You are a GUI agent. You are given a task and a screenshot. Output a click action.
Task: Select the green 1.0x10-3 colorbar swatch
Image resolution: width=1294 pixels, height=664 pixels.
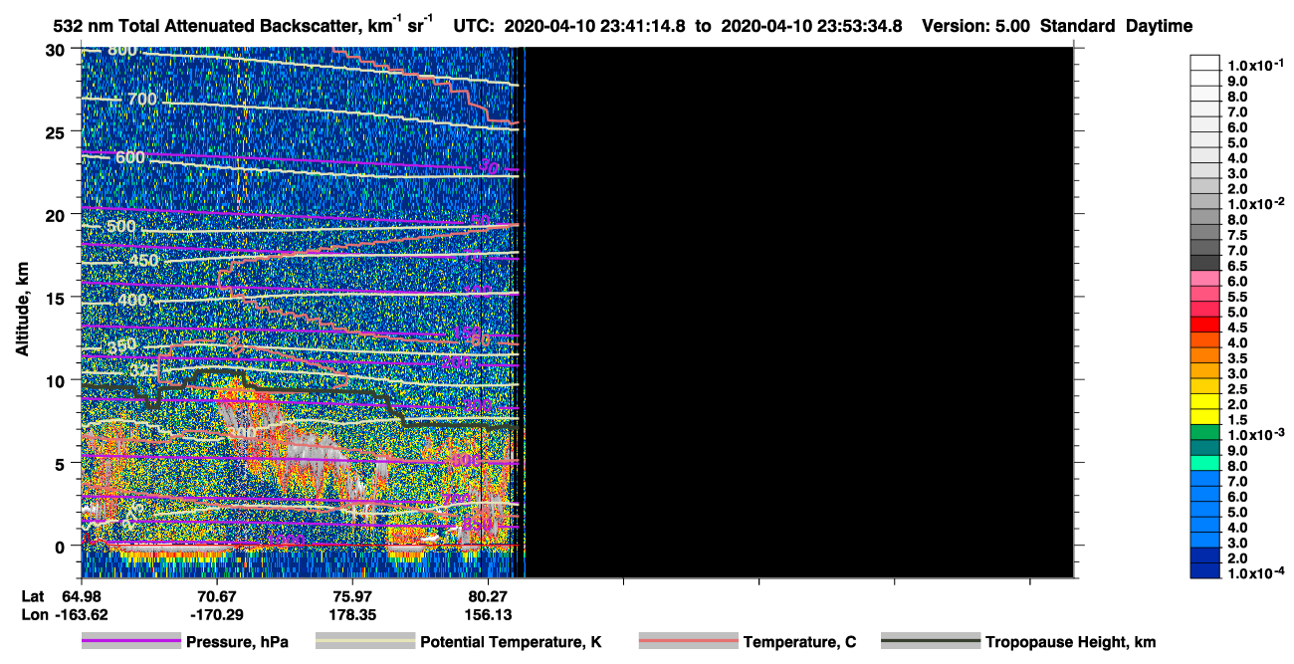point(1205,433)
